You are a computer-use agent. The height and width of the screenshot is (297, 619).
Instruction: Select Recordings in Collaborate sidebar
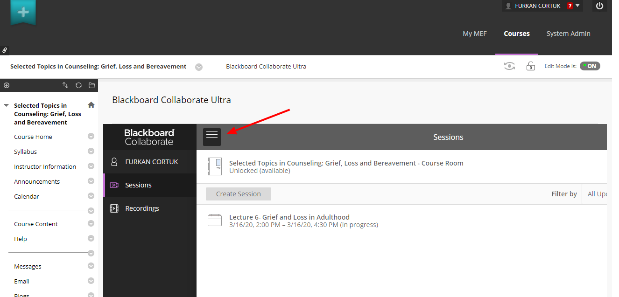(x=150, y=208)
